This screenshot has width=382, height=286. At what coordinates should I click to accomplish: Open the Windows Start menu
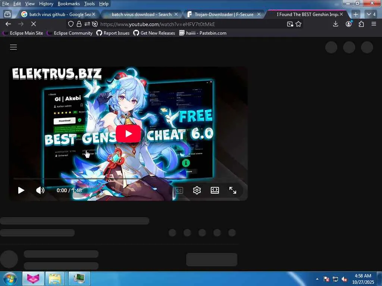[10, 279]
